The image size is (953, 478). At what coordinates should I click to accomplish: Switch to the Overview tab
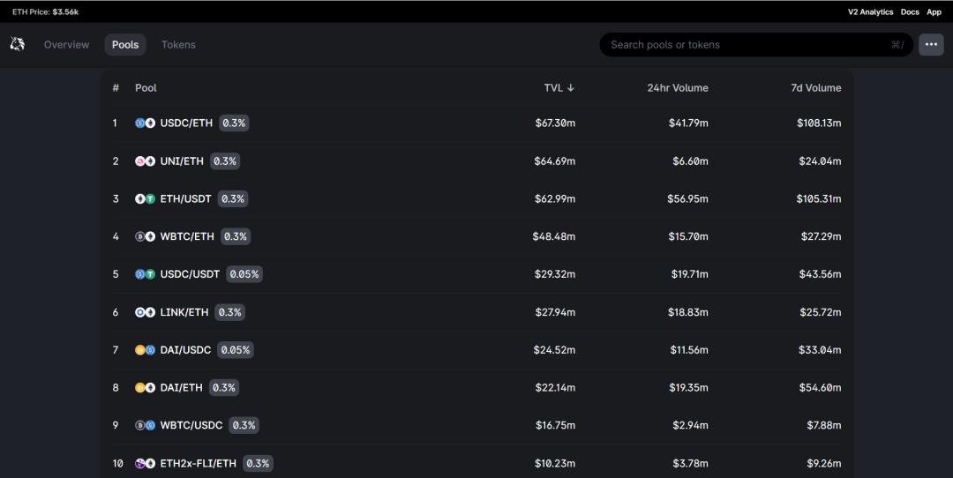point(66,45)
